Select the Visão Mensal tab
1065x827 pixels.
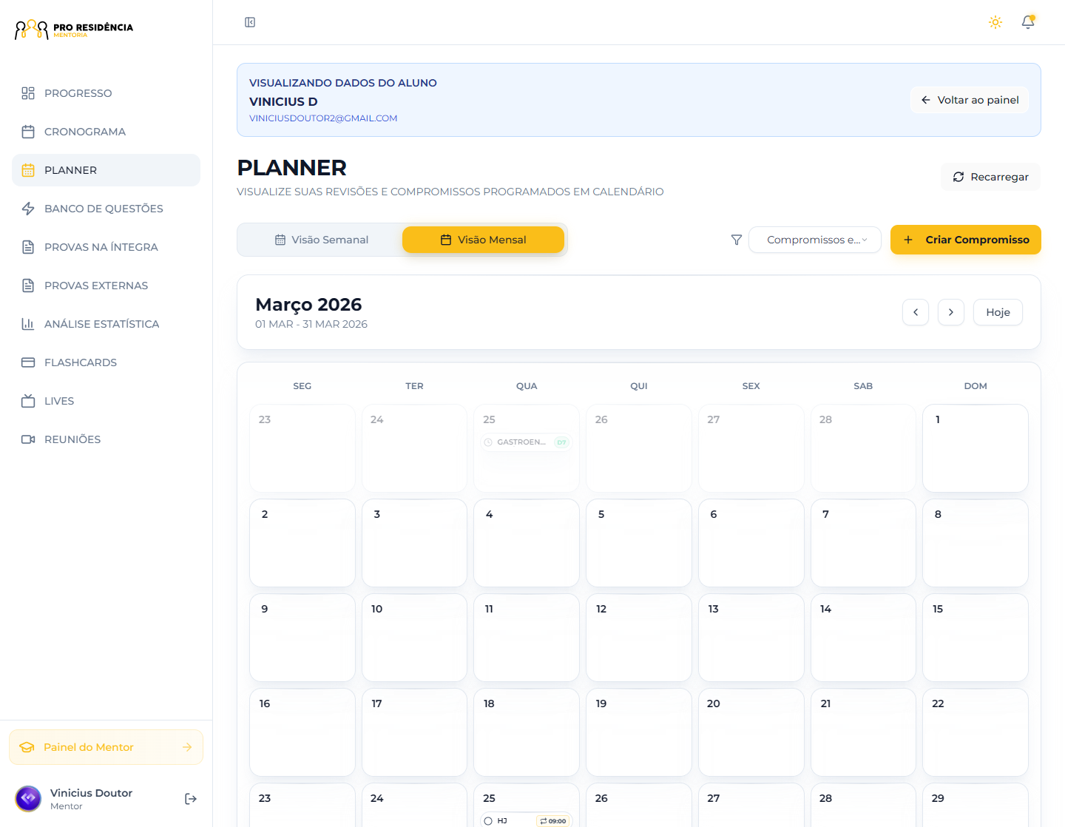click(483, 240)
